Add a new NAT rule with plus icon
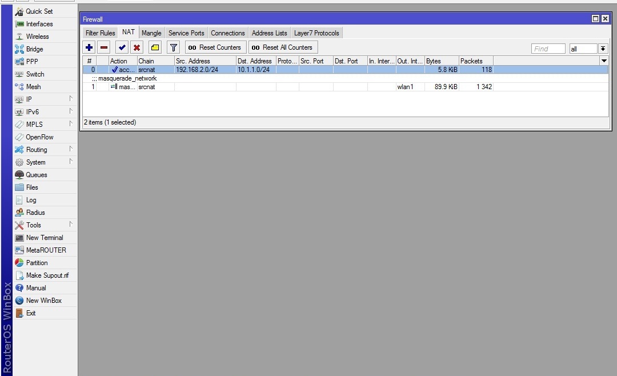617x376 pixels. pyautogui.click(x=89, y=47)
